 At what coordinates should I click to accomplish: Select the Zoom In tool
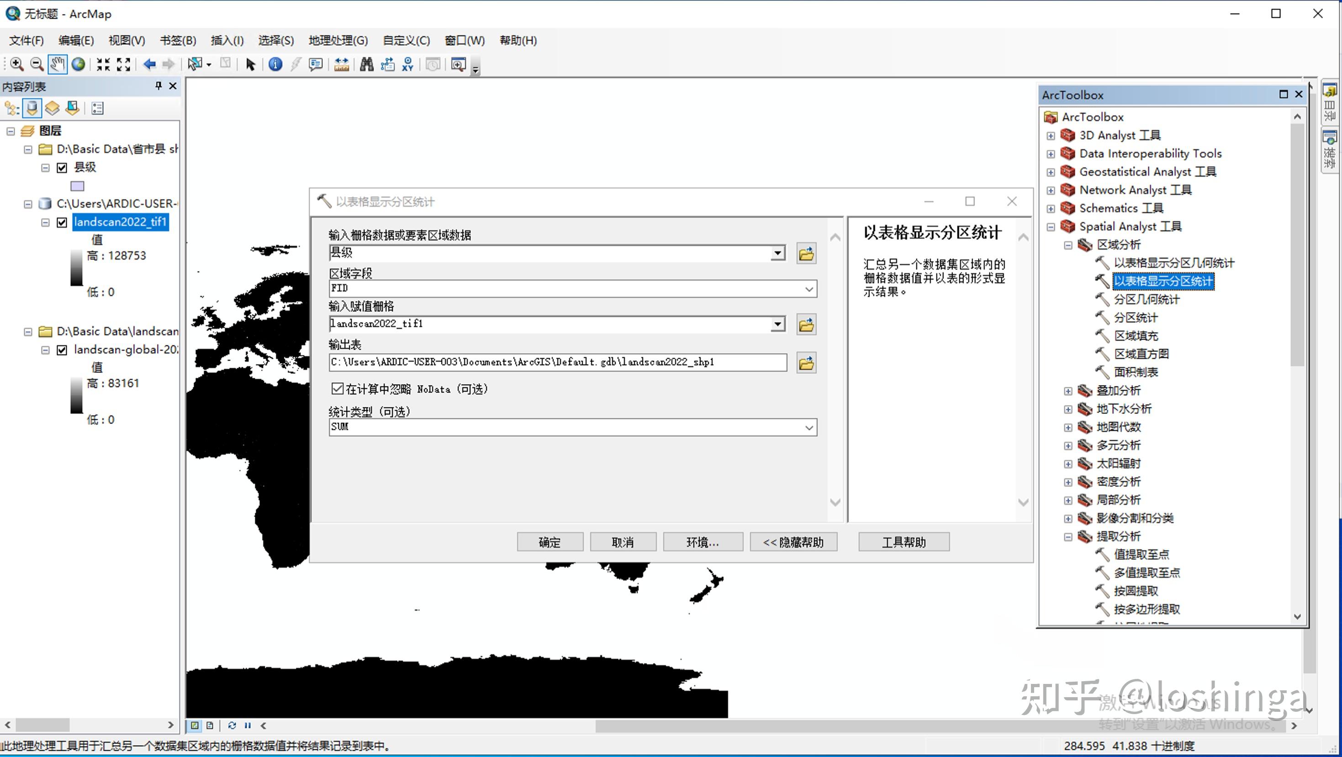16,64
